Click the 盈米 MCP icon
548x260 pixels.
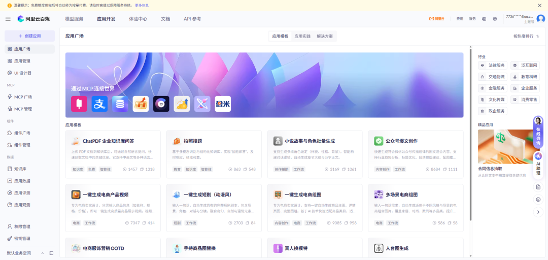click(223, 104)
